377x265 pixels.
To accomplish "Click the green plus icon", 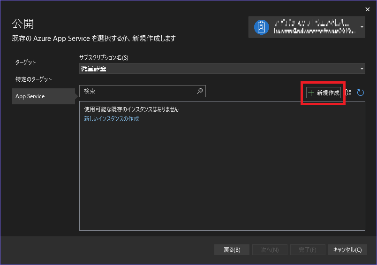I will (311, 93).
